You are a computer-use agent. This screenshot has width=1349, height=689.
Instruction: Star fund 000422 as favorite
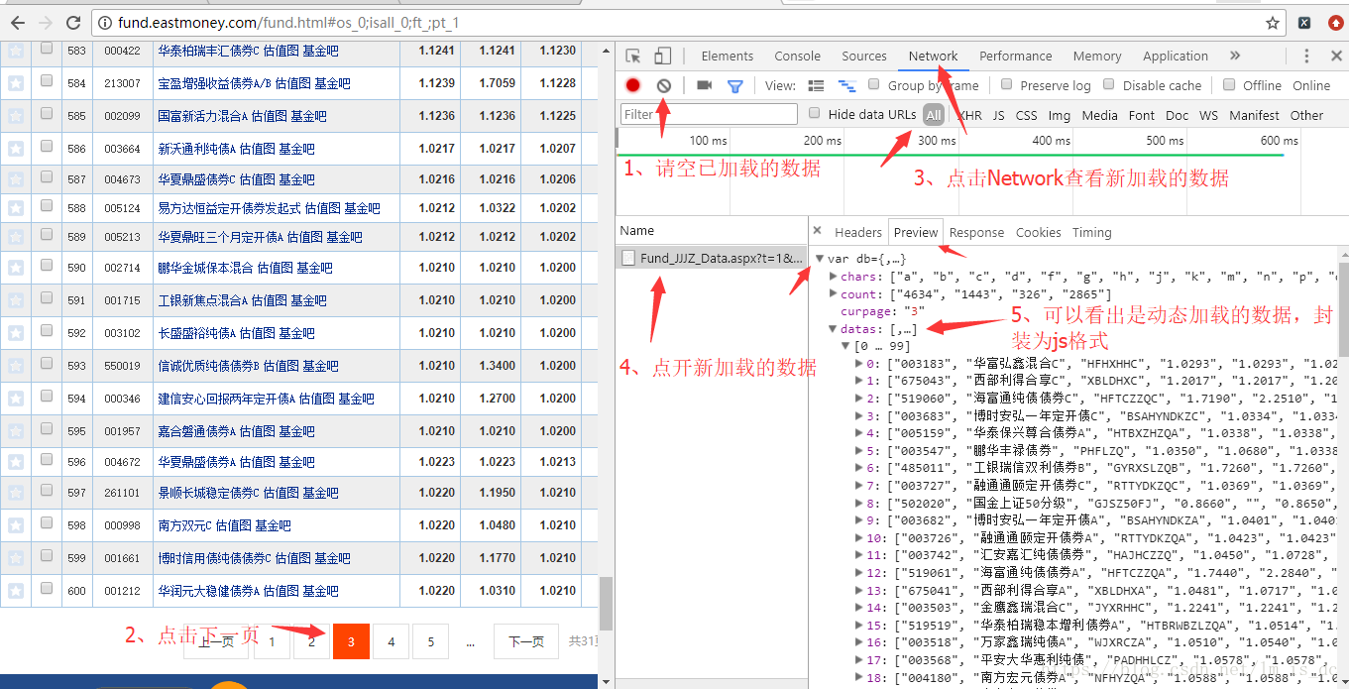(x=15, y=50)
